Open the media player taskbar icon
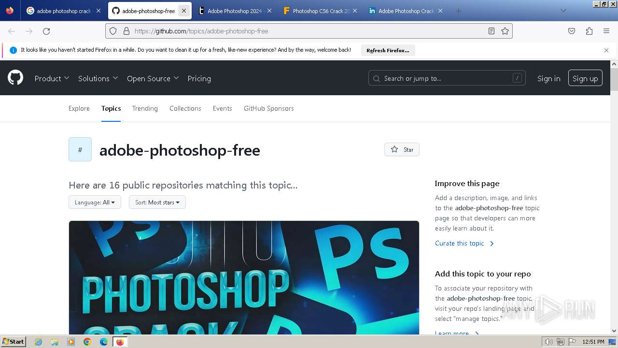The width and height of the screenshot is (618, 348). click(71, 342)
